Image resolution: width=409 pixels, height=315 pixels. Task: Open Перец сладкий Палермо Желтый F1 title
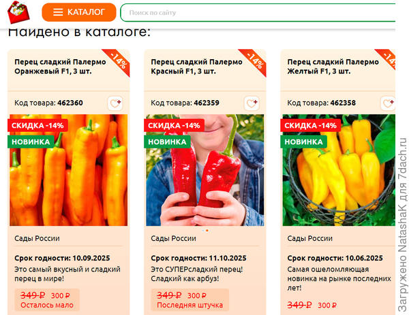coord(333,67)
